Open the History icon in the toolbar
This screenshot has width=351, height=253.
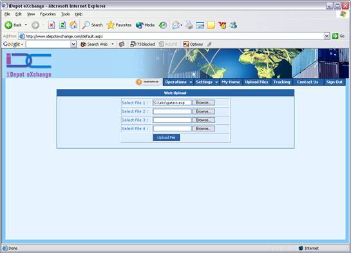coord(163,25)
